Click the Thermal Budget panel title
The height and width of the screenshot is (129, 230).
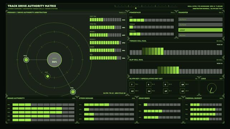(x=193, y=98)
